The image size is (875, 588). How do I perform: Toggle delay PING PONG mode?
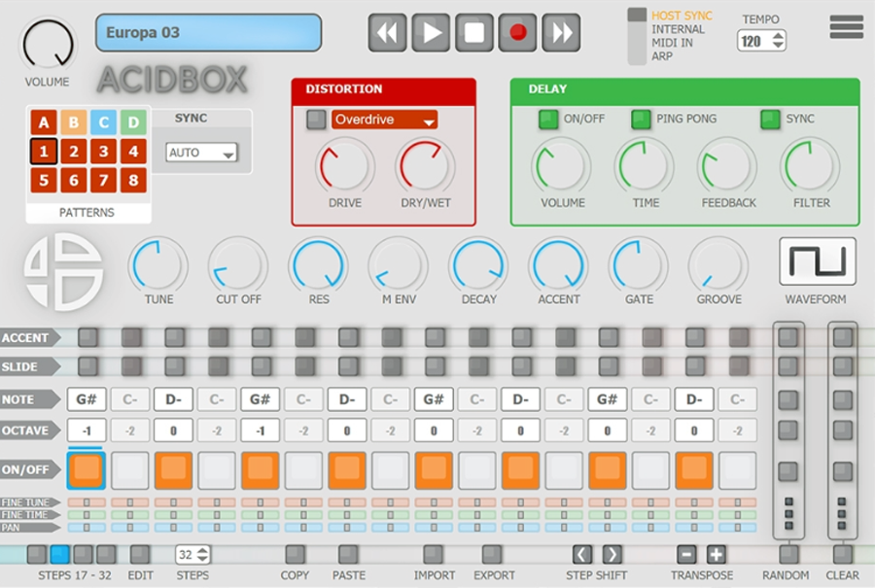pos(641,119)
